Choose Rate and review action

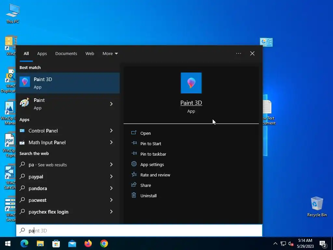point(155,175)
